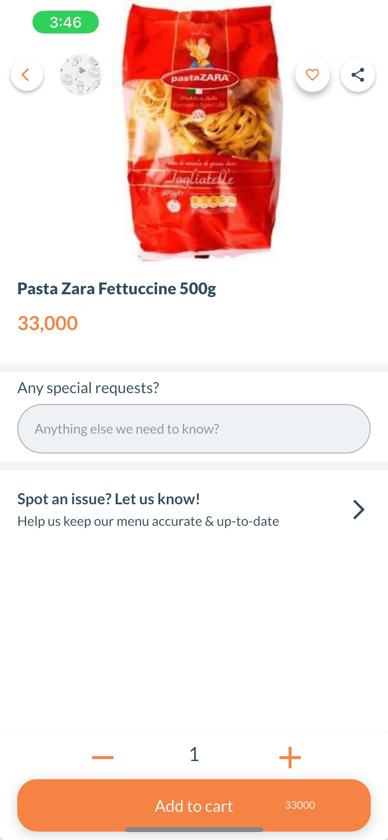
Task: Tap the green 3:46 status pill
Action: [x=65, y=22]
